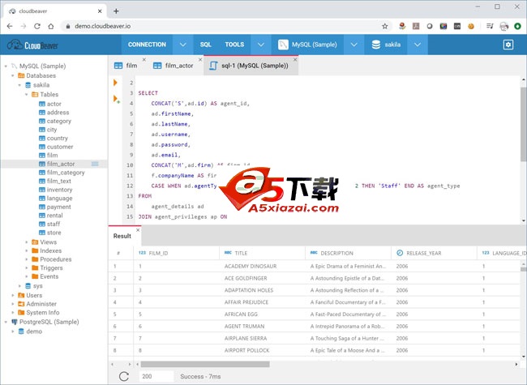Click the film_actor row menu icon
The image size is (527, 385).
(x=95, y=164)
